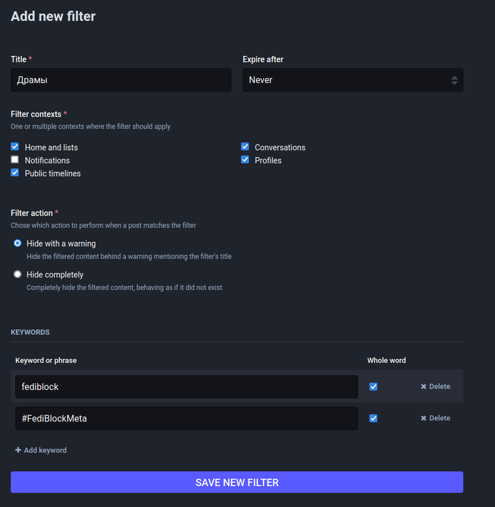This screenshot has height=507, width=495.
Task: Uncheck the Public timelines checkbox
Action: point(15,172)
